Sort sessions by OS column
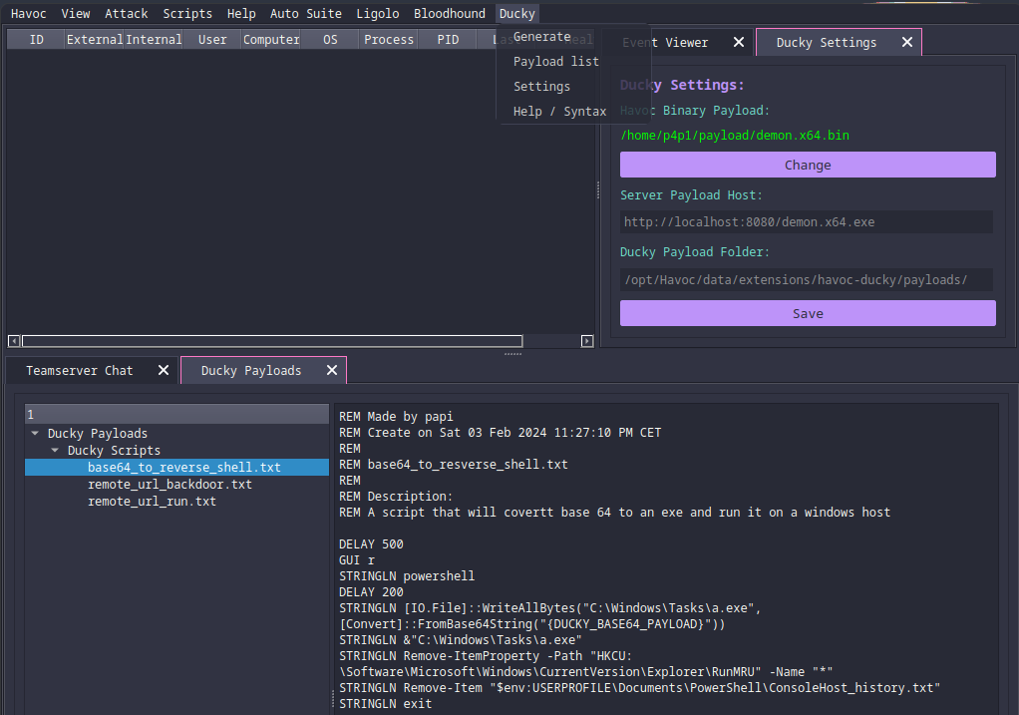The height and width of the screenshot is (715, 1019). click(x=330, y=40)
